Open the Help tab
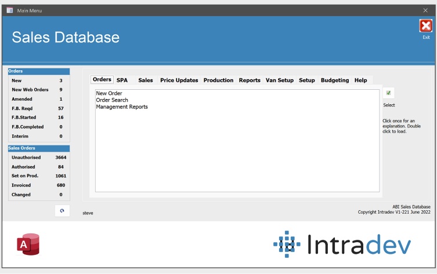The image size is (437, 274). pos(360,81)
